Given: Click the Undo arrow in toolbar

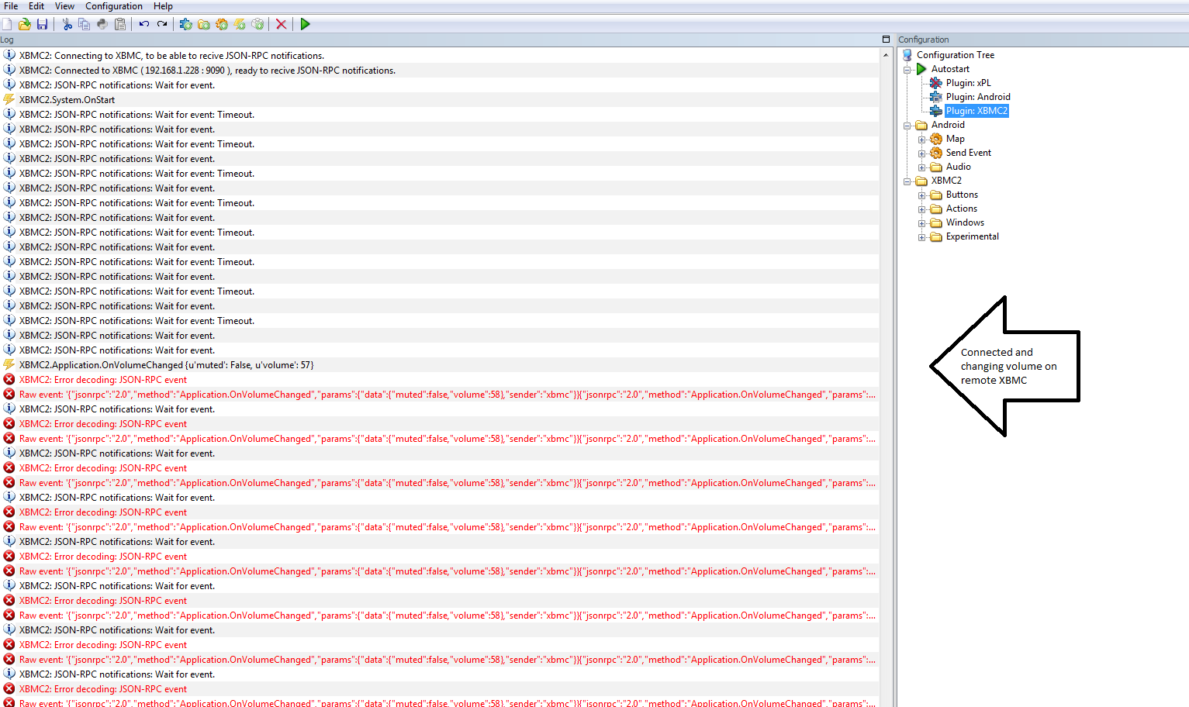Looking at the screenshot, I should pyautogui.click(x=144, y=24).
